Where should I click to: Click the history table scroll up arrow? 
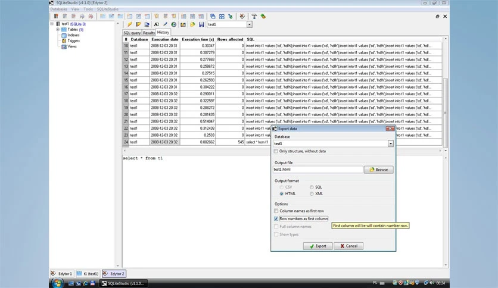[445, 39]
